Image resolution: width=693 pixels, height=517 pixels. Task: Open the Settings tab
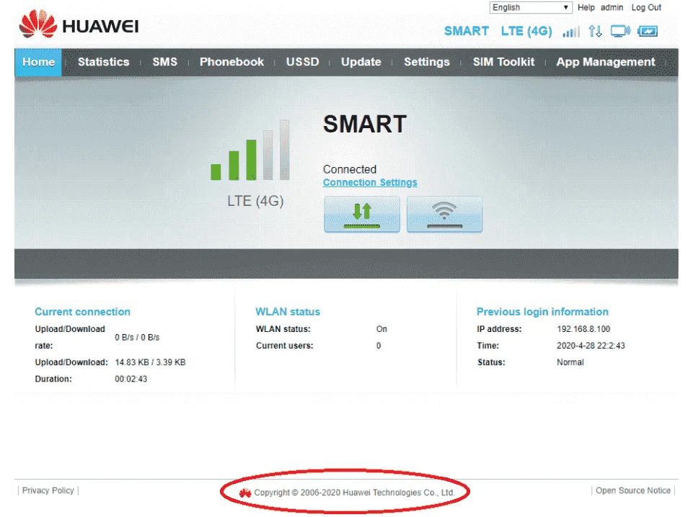click(x=426, y=62)
